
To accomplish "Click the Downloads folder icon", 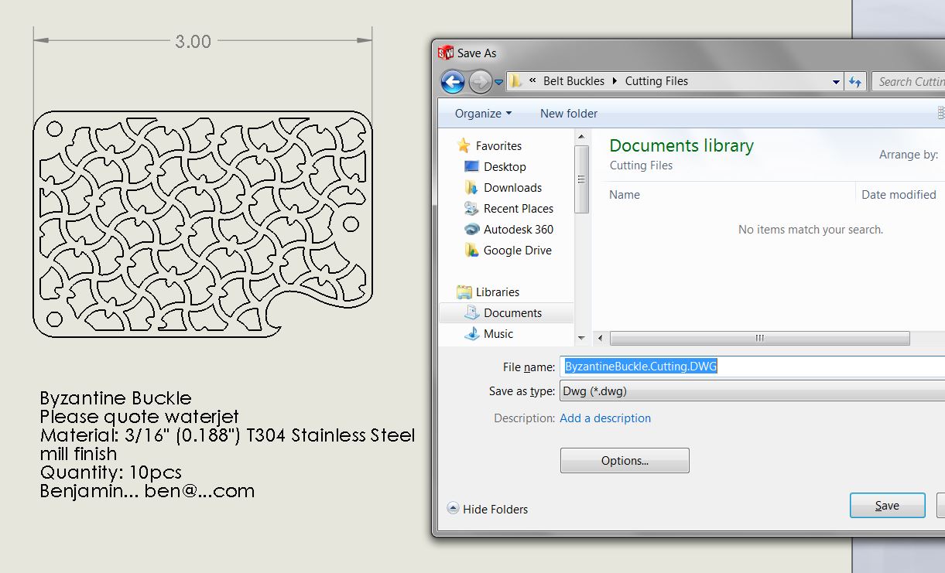I will coord(471,188).
